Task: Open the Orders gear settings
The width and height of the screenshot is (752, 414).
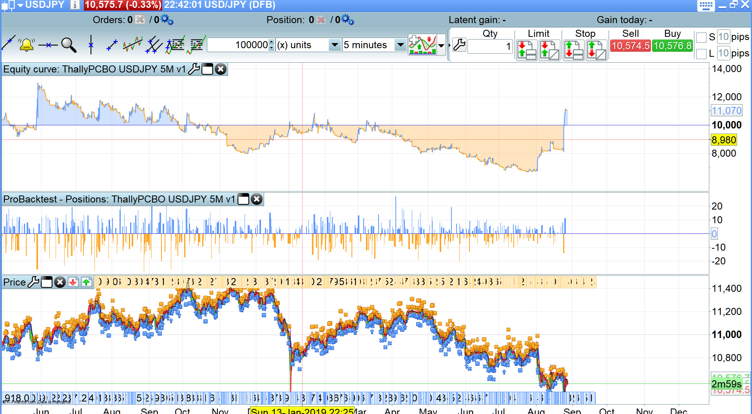Action: (167, 20)
